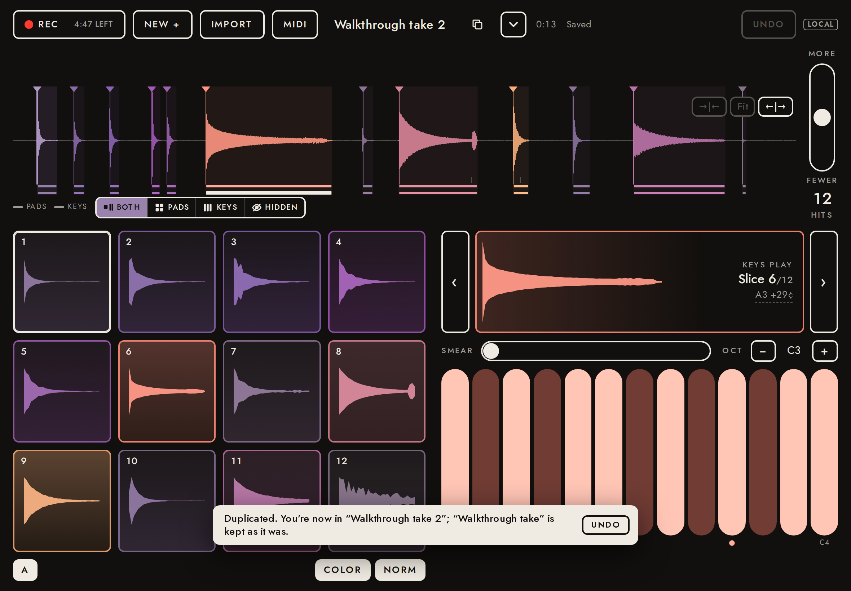851x591 pixels.
Task: Open the take dropdown chevron
Action: [x=513, y=25]
